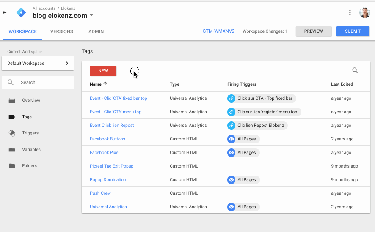Click the sidebar search magnifier icon
This screenshot has width=375, height=232.
pyautogui.click(x=11, y=82)
